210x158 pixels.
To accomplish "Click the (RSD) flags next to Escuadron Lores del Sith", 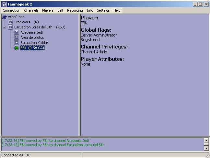I will [x=61, y=27].
